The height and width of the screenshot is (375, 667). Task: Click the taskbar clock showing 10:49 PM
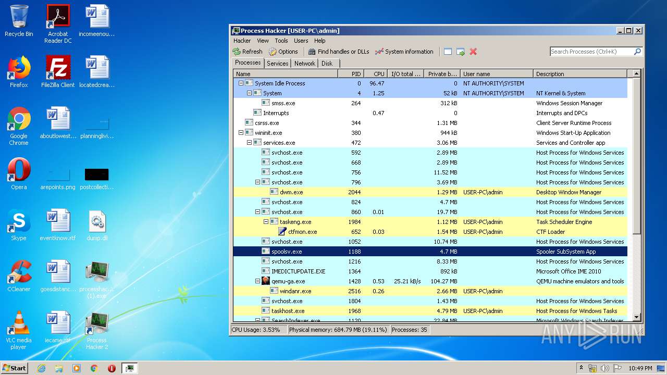[x=640, y=368]
